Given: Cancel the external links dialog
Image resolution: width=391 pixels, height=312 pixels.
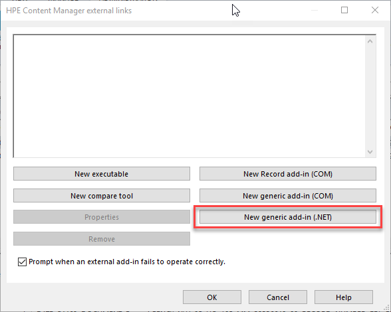Looking at the screenshot, I should 278,297.
